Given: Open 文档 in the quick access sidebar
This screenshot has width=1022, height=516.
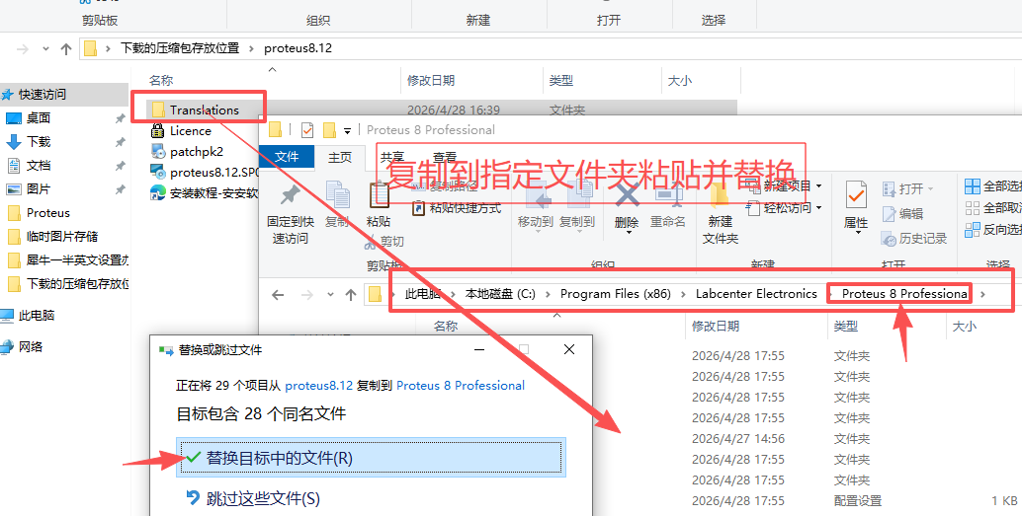Looking at the screenshot, I should pos(29,166).
